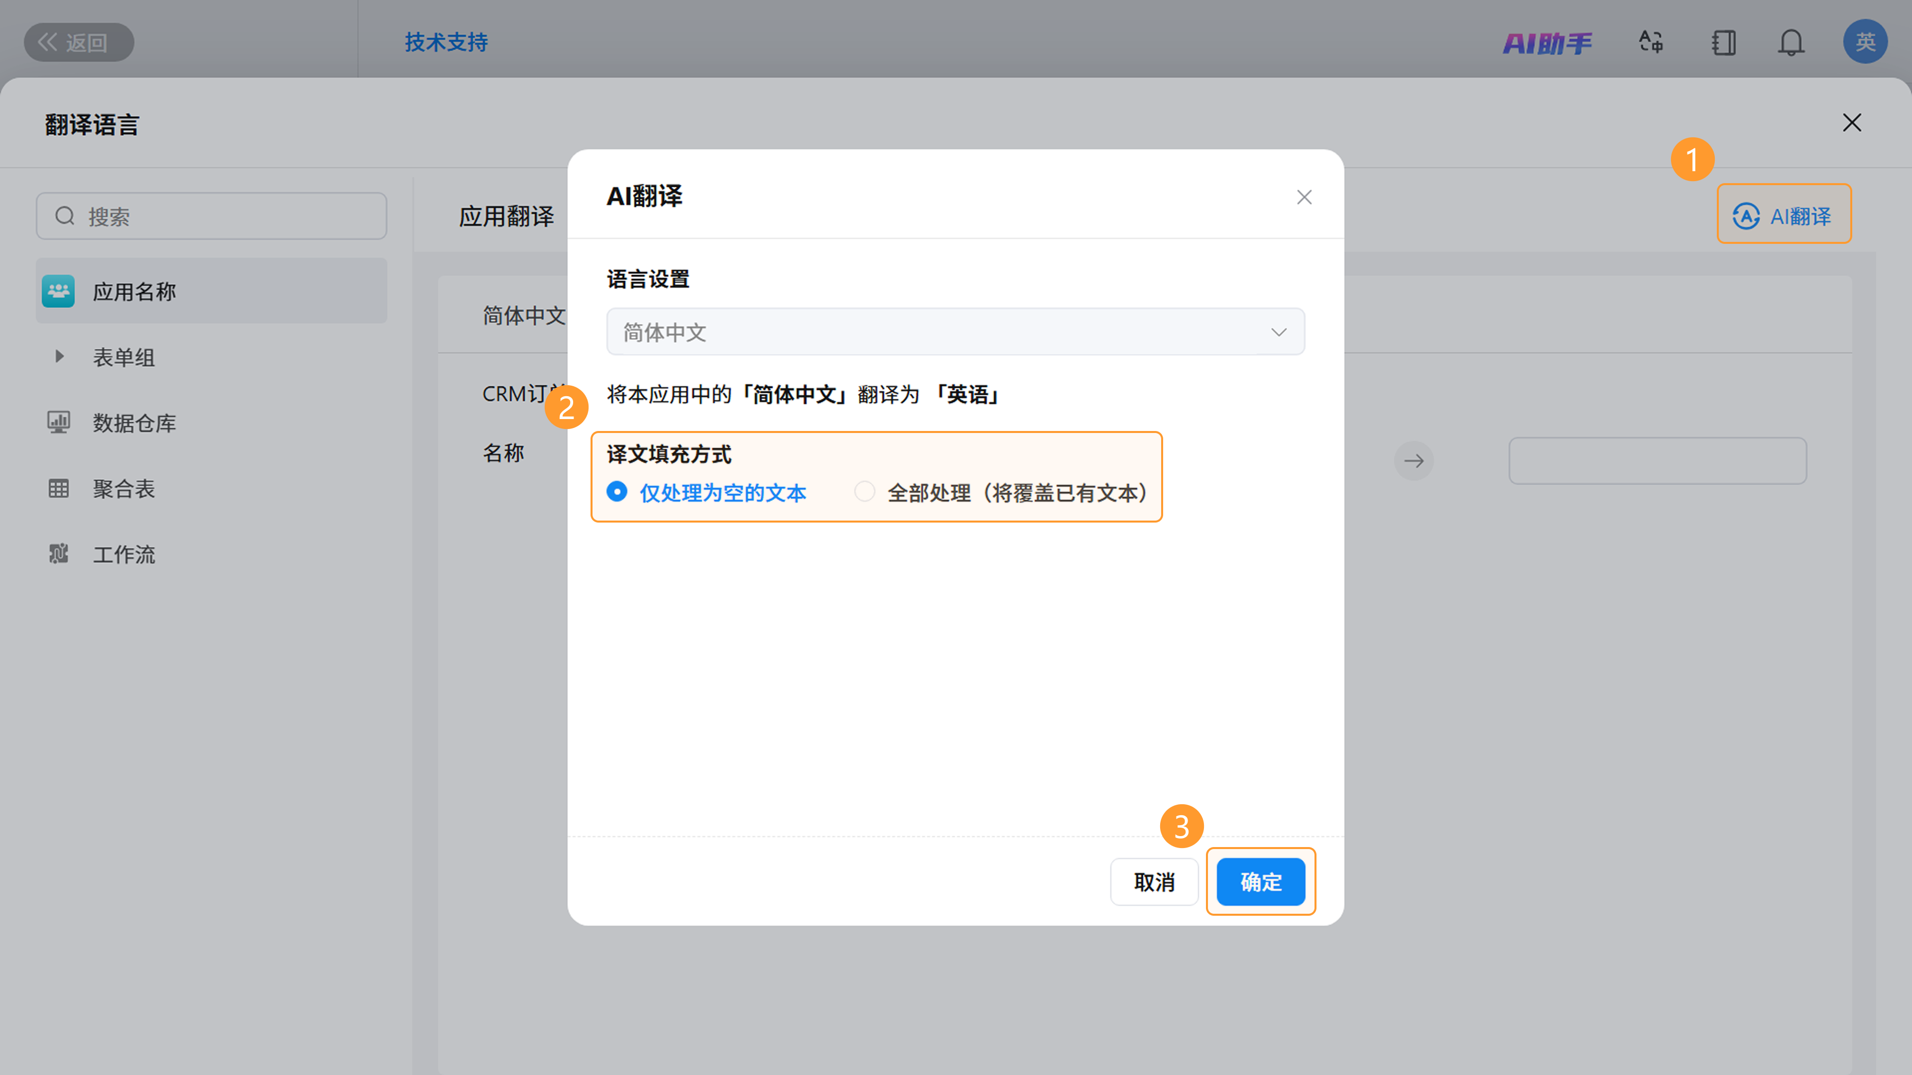This screenshot has width=1912, height=1075.
Task: Click the arrow icon beside the translation field
Action: [1414, 461]
